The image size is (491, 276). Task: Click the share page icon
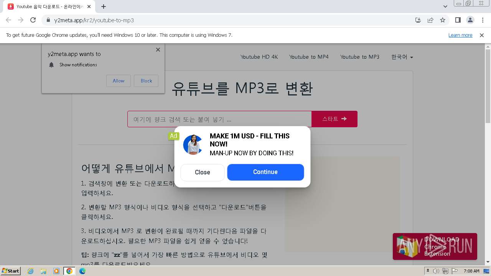tap(430, 20)
